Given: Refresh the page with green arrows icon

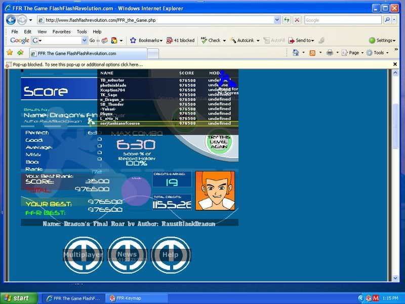Looking at the screenshot, I should click(287, 20).
